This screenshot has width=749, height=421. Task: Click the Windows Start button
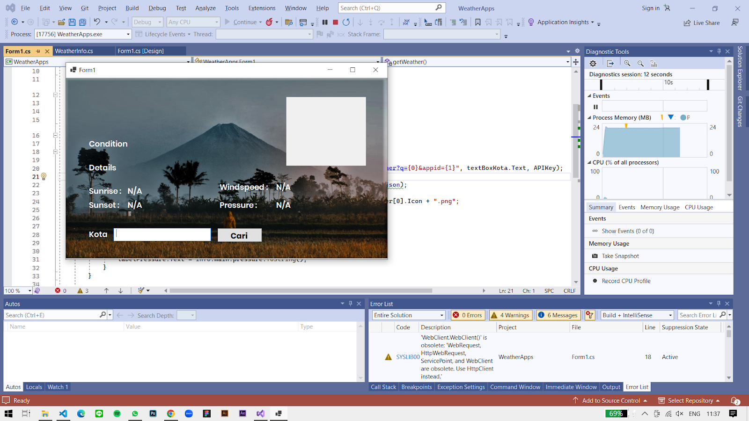pyautogui.click(x=8, y=414)
